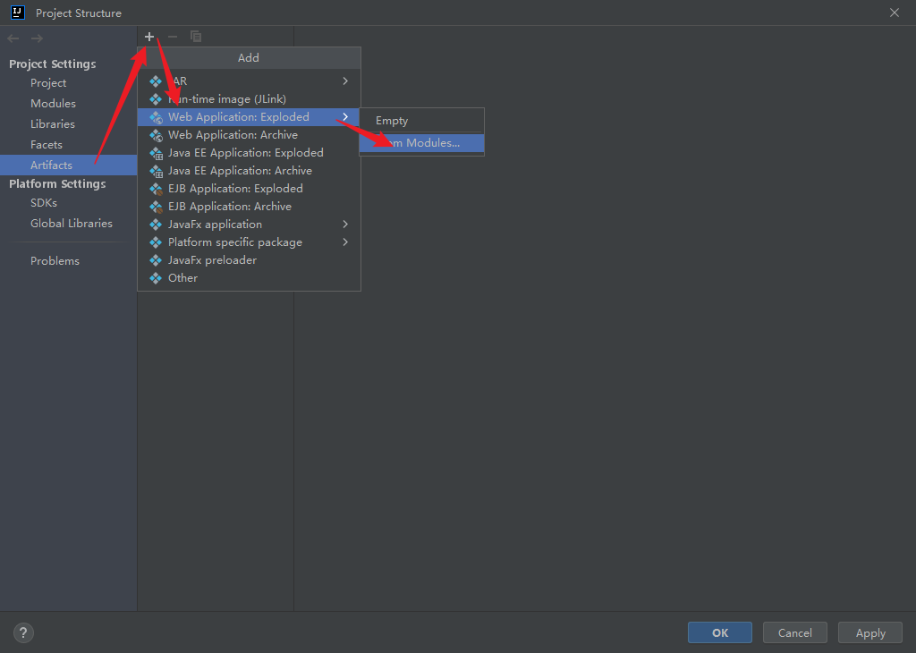Viewport: 916px width, 653px height.
Task: Click the back navigation arrow
Action: coord(13,38)
